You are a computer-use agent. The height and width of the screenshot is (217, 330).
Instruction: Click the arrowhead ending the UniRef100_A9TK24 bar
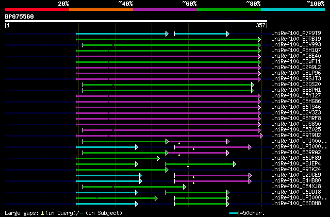167,170
